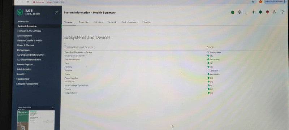289x130 pixels.
Task: Open Remote Support in the sidebar
Action: tap(25, 64)
